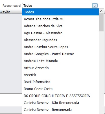Choose 'Alessander Fagundes' from list
Image resolution: width=105 pixels, height=114 pixels.
pyautogui.click(x=60, y=40)
